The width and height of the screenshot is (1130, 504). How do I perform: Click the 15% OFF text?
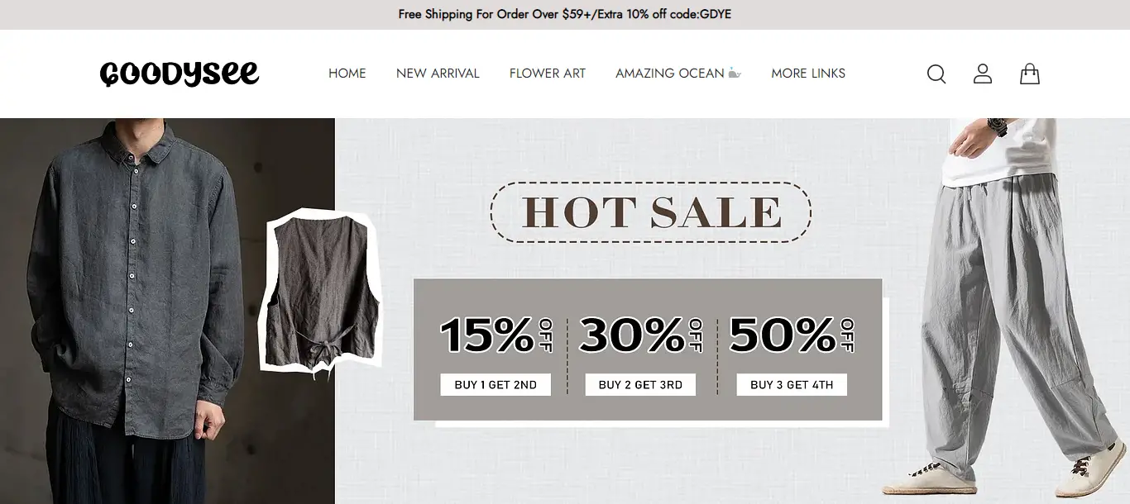pyautogui.click(x=496, y=335)
